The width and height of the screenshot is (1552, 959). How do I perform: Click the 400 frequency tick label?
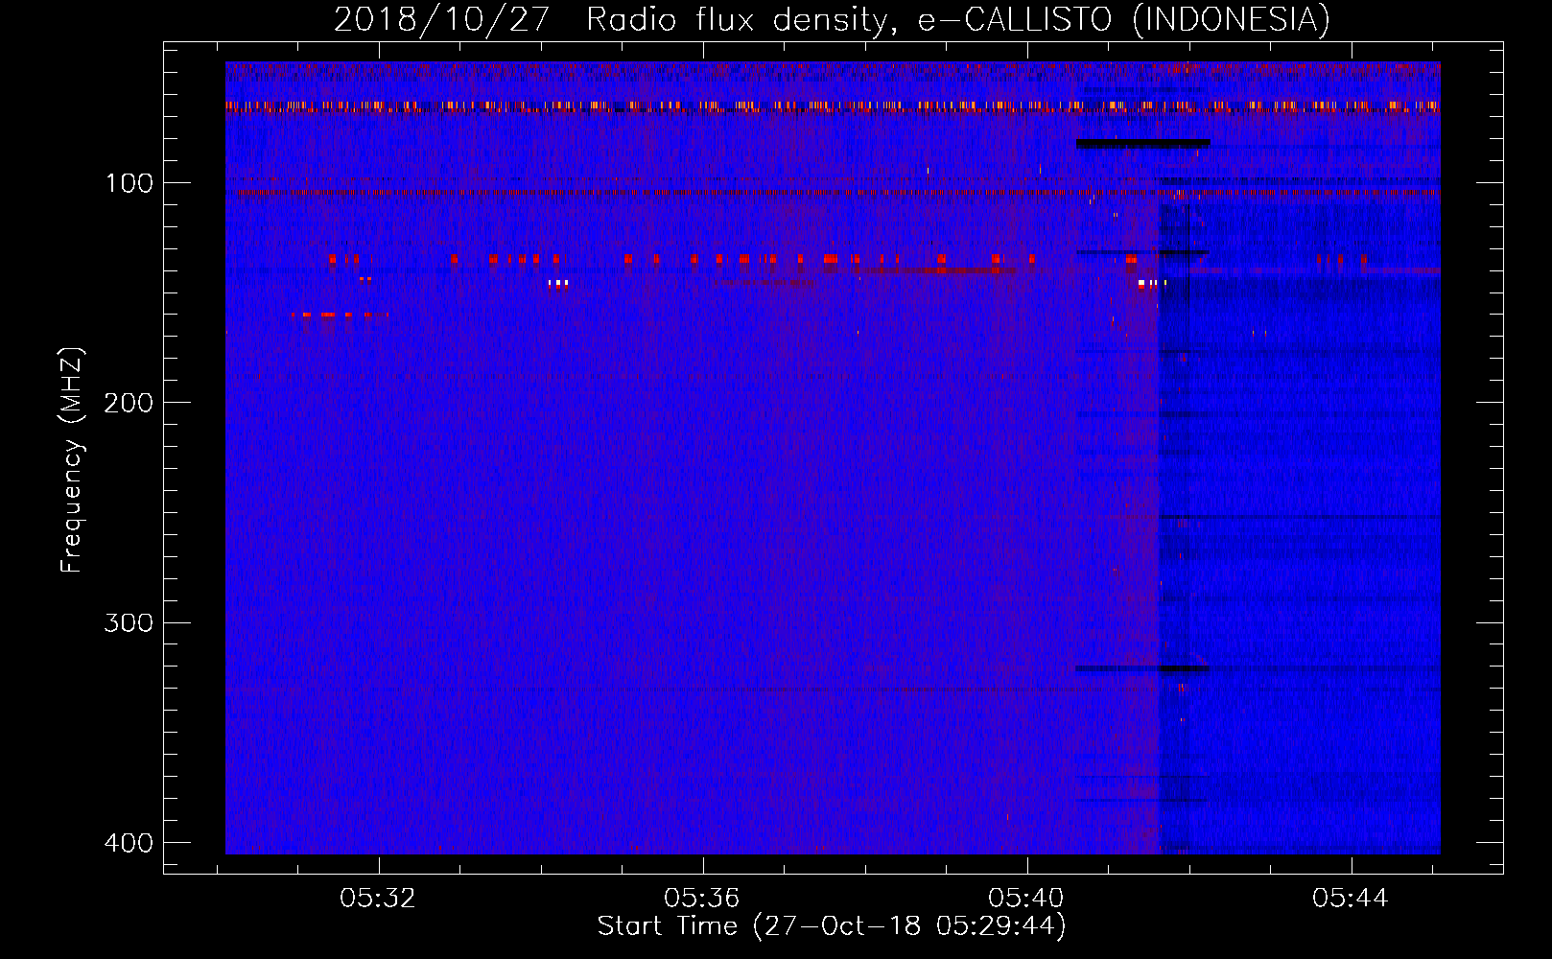[x=129, y=843]
